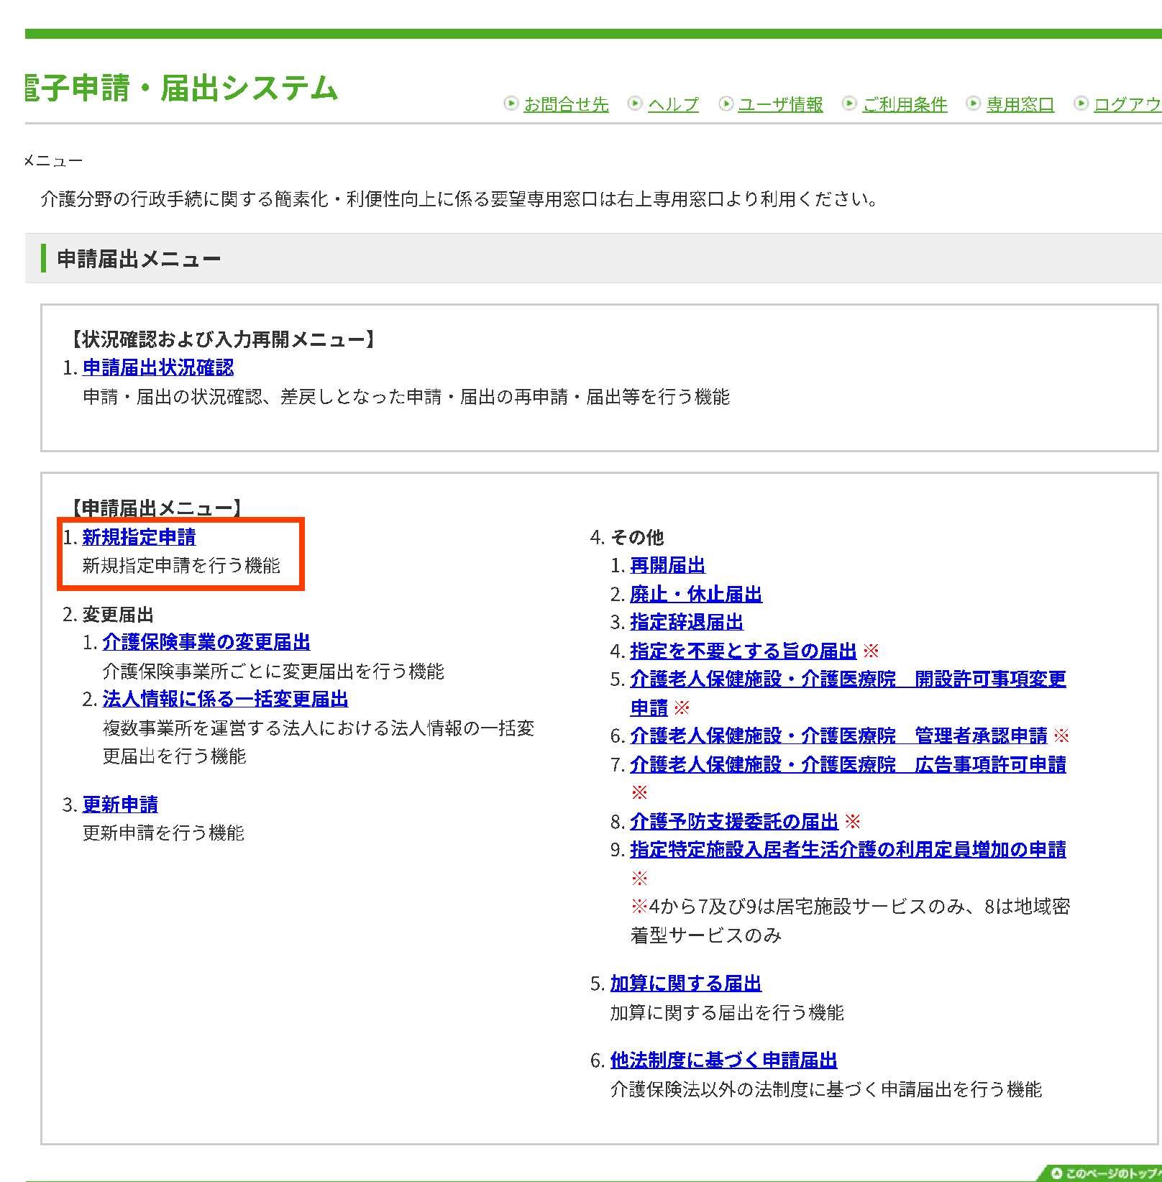Open the 廃止・休止届出 link
Screen dimensions: 1162x1182
coord(695,594)
